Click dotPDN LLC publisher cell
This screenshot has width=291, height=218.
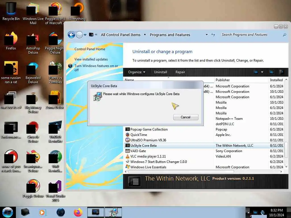(x=225, y=124)
